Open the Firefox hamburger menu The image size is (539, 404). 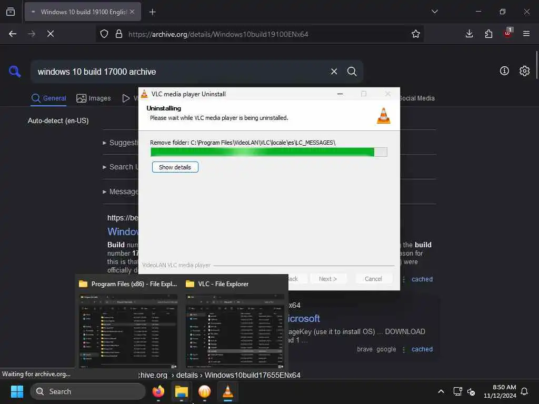point(526,34)
